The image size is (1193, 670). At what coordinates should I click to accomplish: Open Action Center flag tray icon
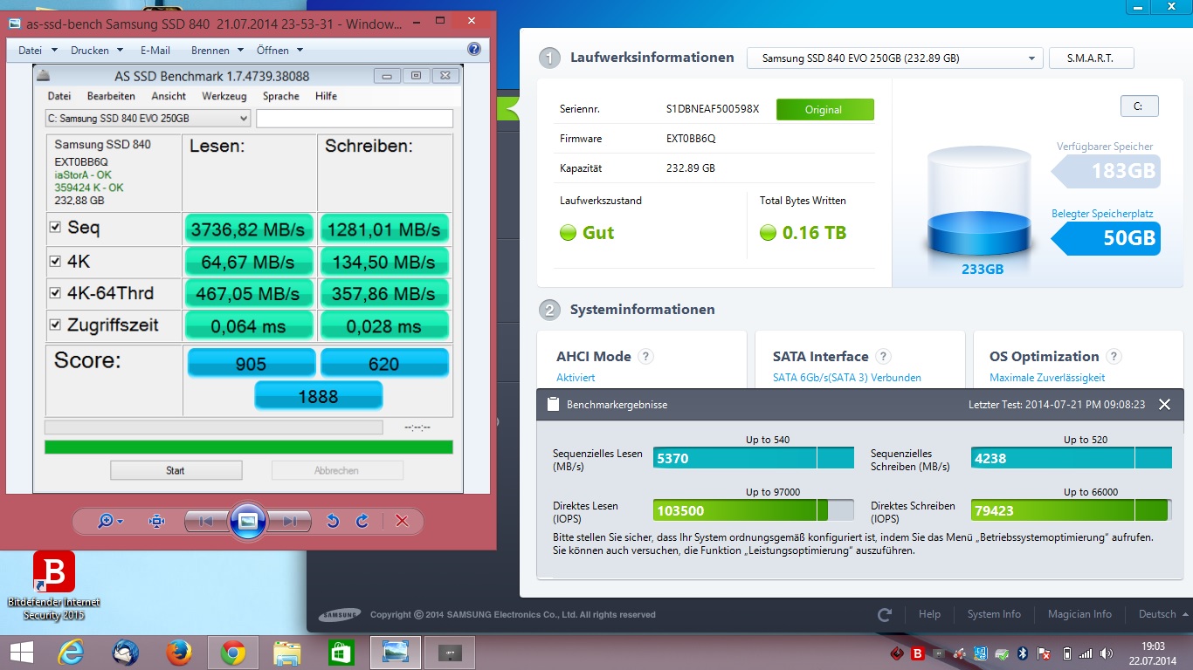pyautogui.click(x=1044, y=653)
